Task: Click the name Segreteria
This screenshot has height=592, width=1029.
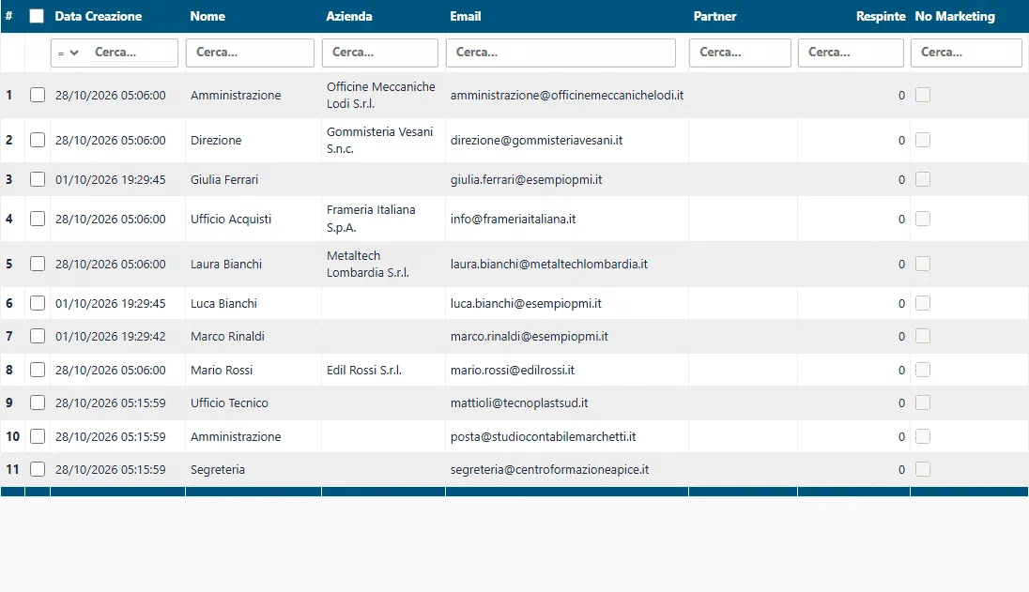Action: coord(218,469)
